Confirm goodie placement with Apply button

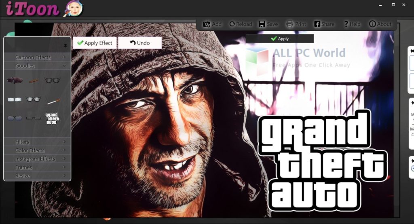coord(280,38)
